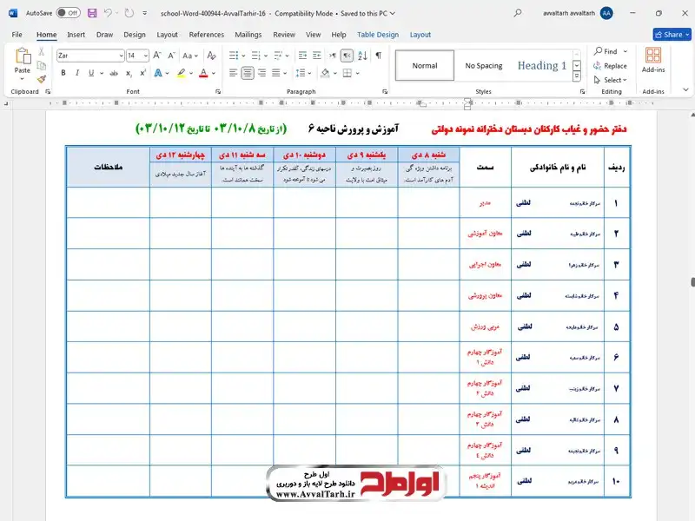Click the Redo icon
Screen dimensions: 695x521
coord(129,13)
